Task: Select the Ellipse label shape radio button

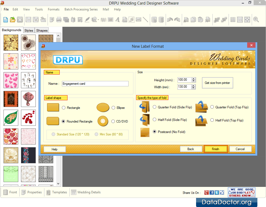Action: coord(113,108)
